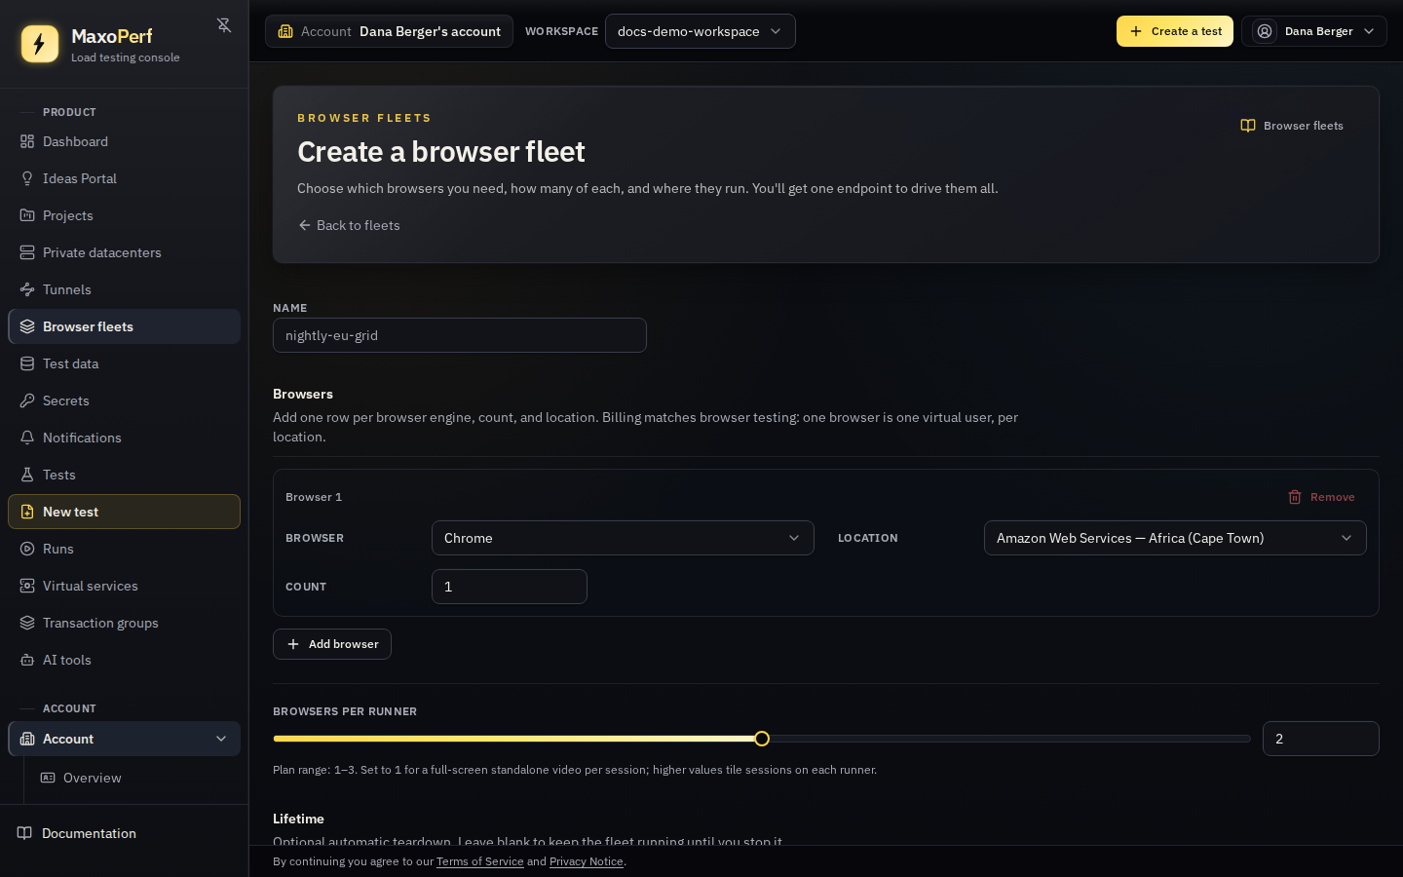1403x877 pixels.
Task: Click the Browser fleets layers icon
Action: [27, 326]
